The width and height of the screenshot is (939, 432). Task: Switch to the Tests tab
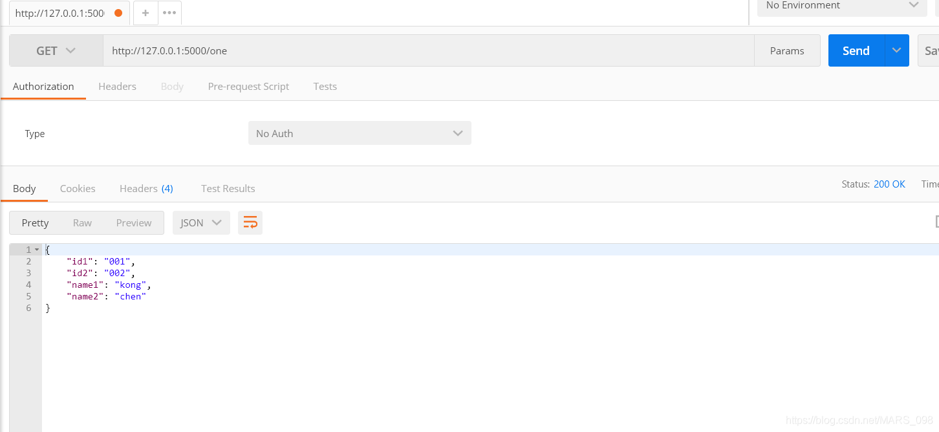pyautogui.click(x=325, y=86)
